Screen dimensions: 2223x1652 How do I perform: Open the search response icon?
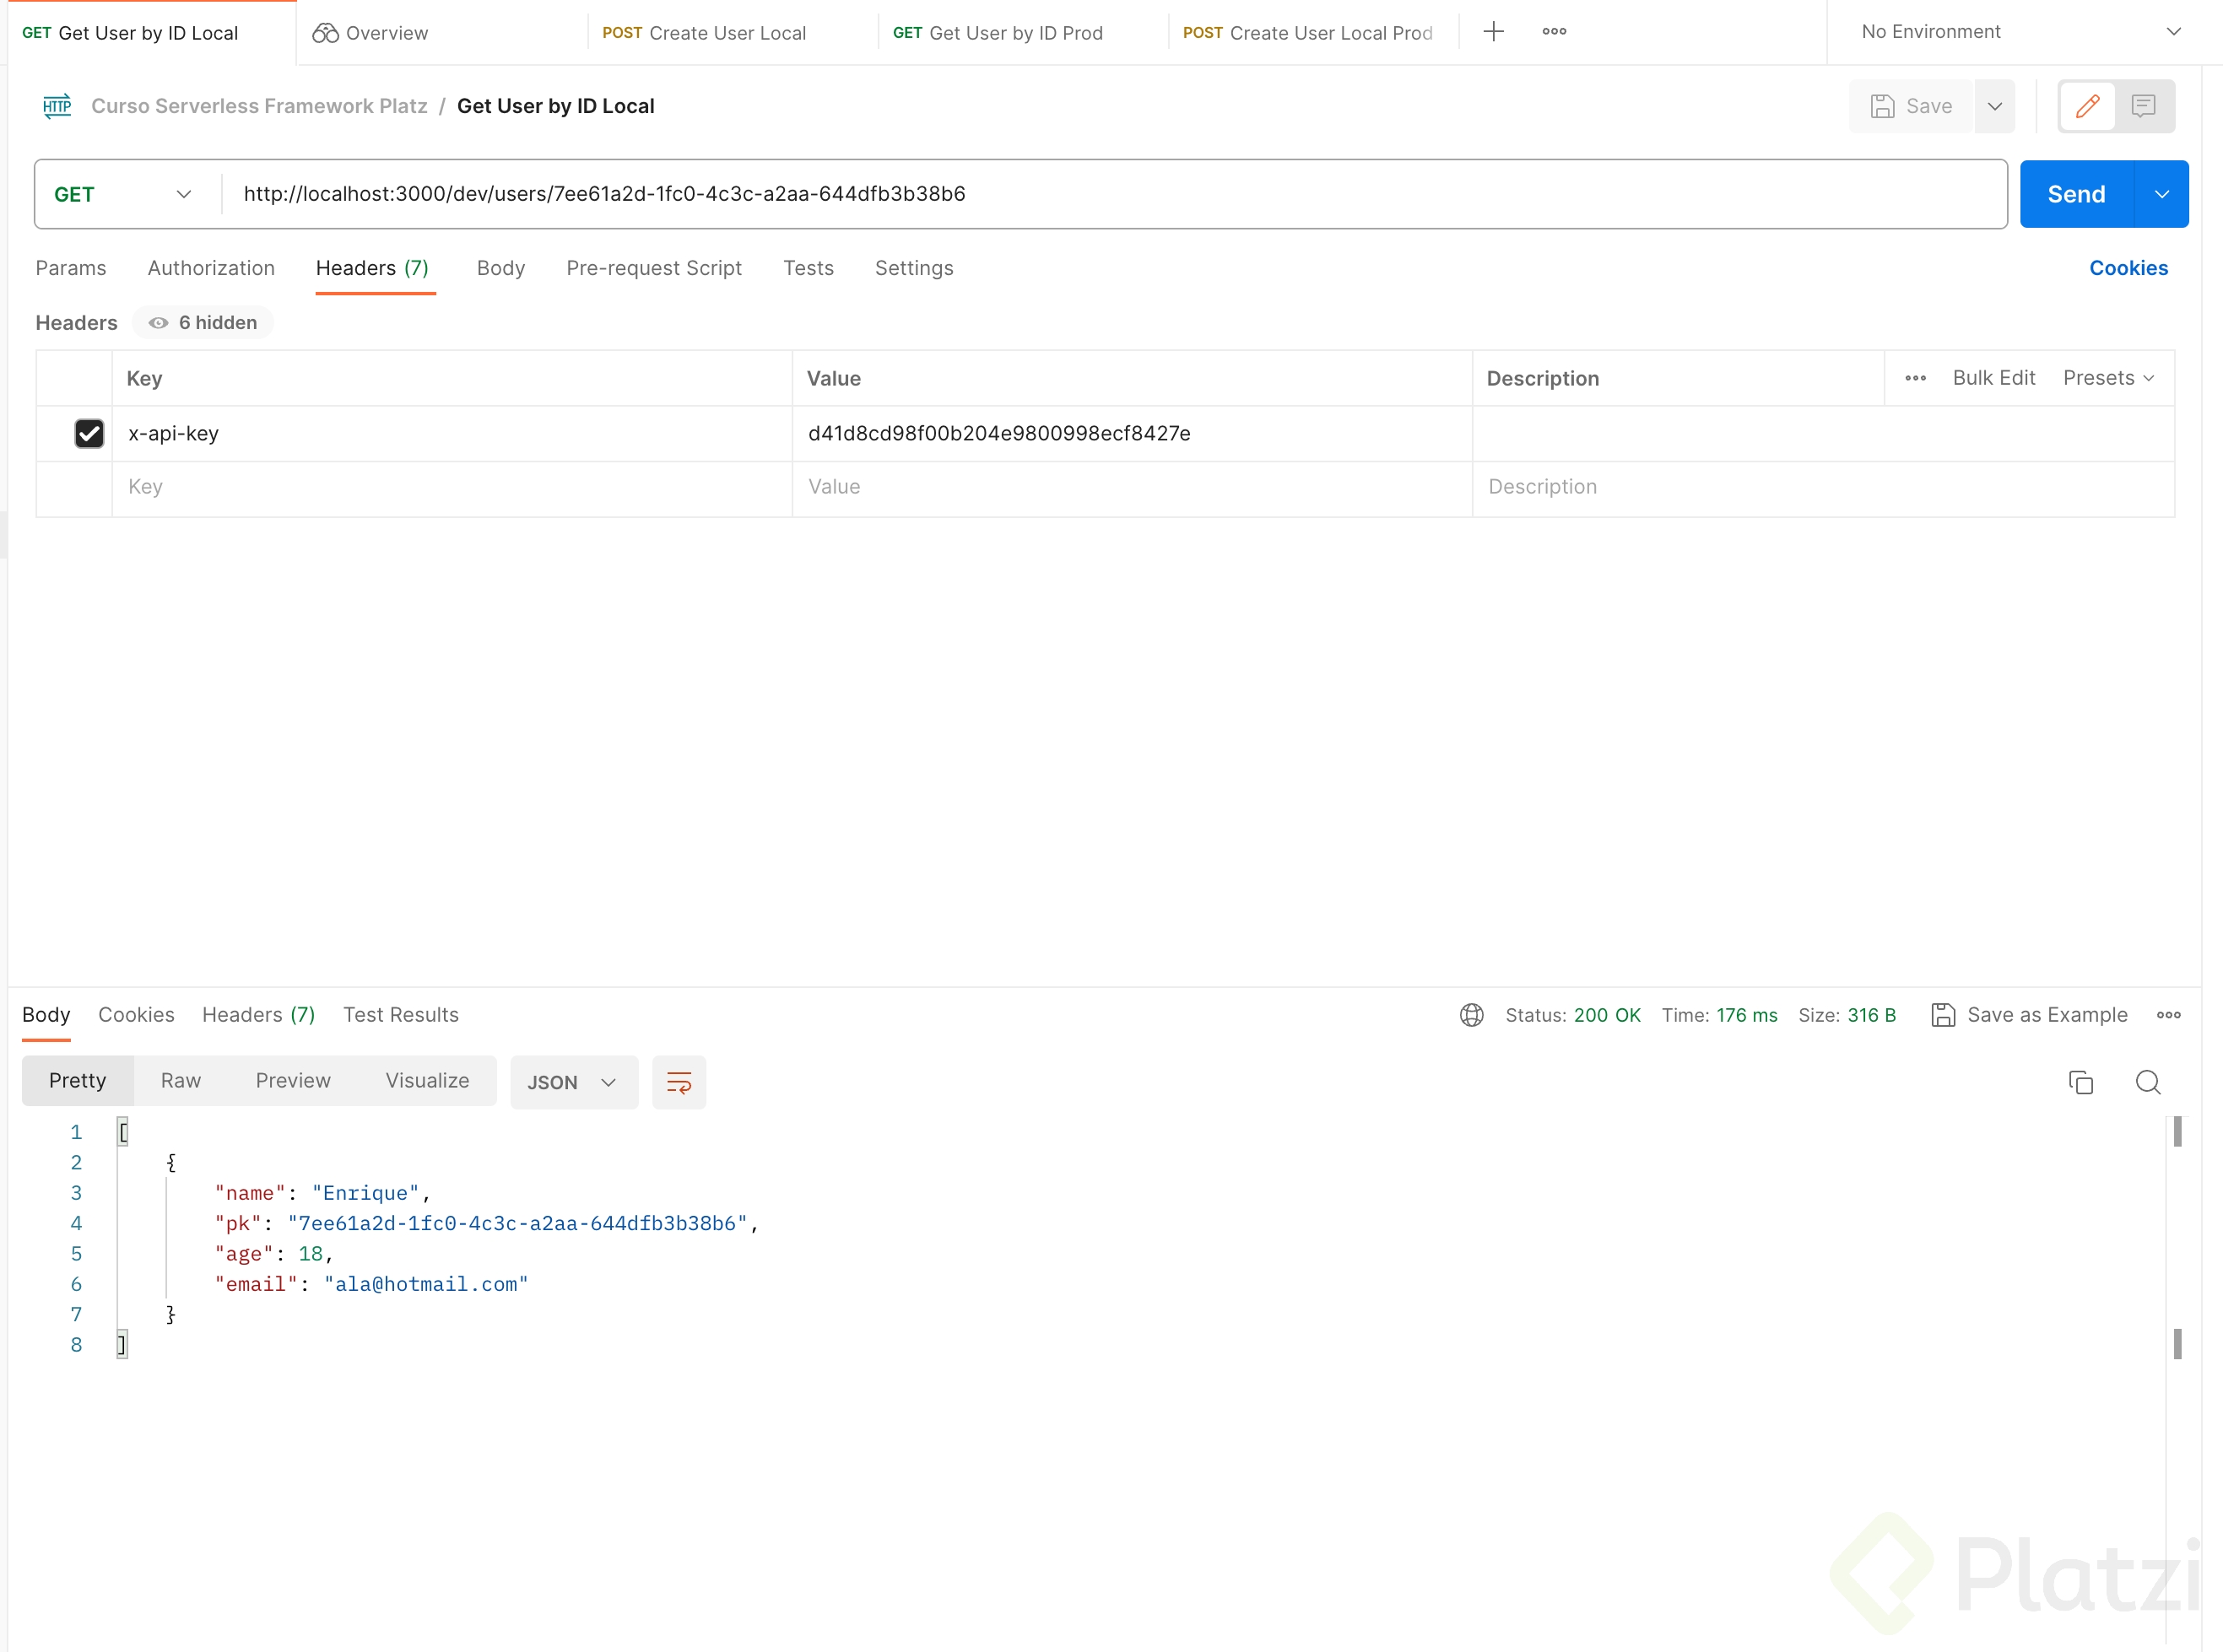pos(2147,1082)
